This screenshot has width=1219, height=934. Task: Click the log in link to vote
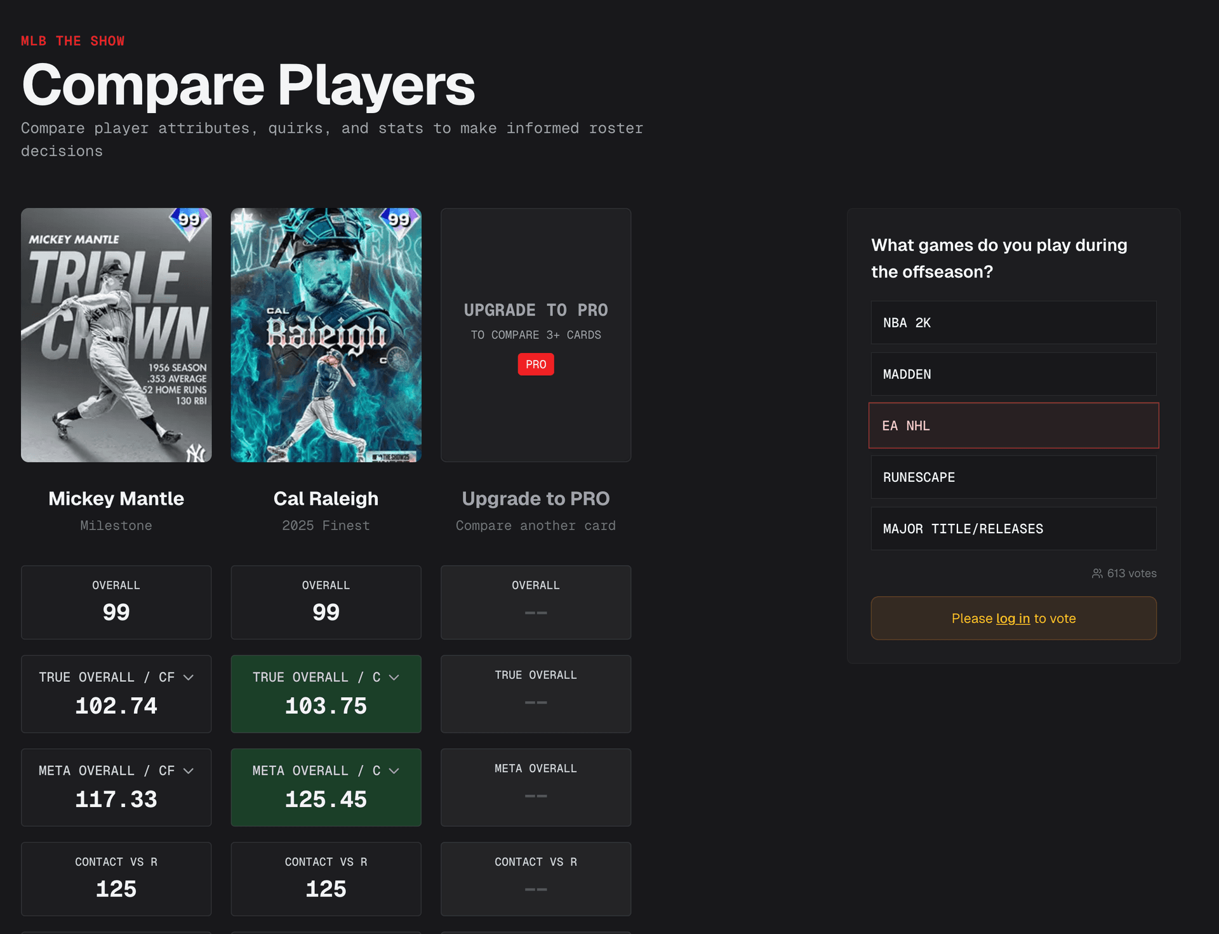click(x=1013, y=618)
